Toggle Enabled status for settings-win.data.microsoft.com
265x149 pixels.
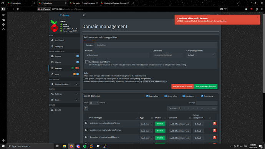[x=161, y=124]
